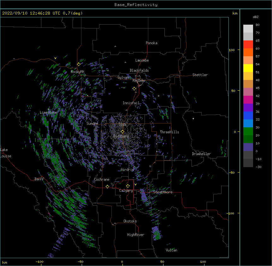This screenshot has width=272, height=266.
Task: Click yellow diamond marker near RockyMH
Action: [x=79, y=64]
